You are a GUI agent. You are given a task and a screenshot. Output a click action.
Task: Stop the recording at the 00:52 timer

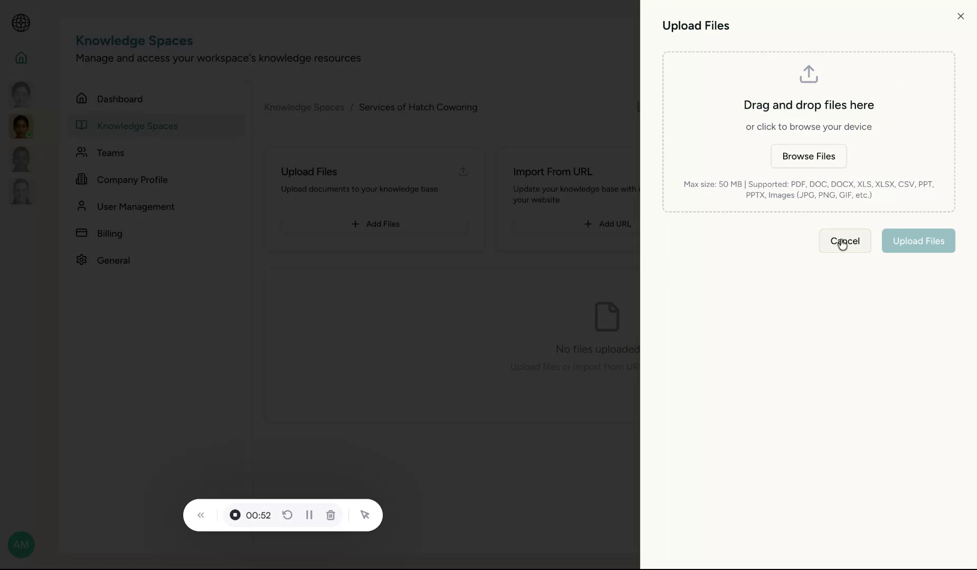[x=236, y=515]
